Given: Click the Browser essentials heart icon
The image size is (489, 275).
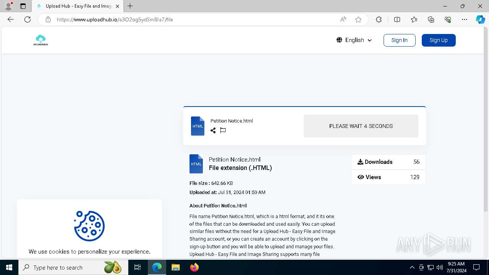Looking at the screenshot, I should coord(448,19).
